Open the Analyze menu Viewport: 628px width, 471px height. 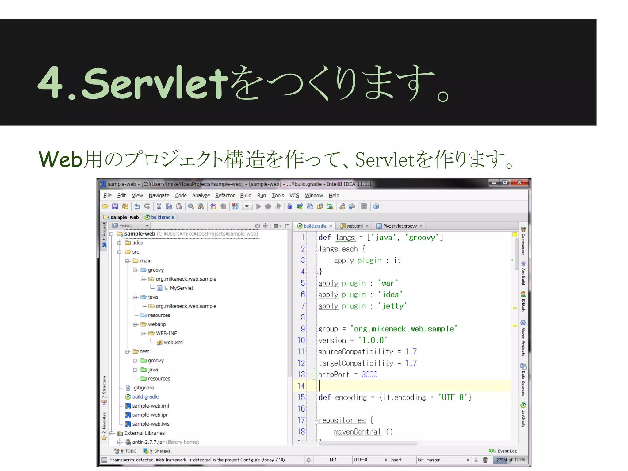(201, 195)
